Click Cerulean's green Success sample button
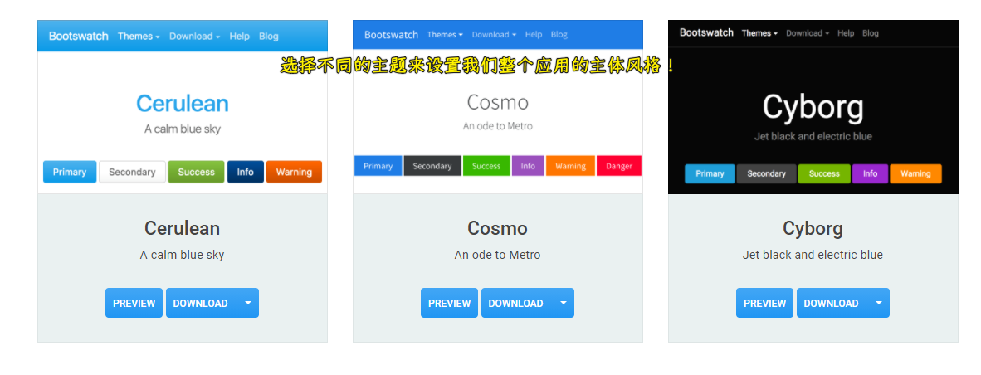981x375 pixels. tap(197, 172)
